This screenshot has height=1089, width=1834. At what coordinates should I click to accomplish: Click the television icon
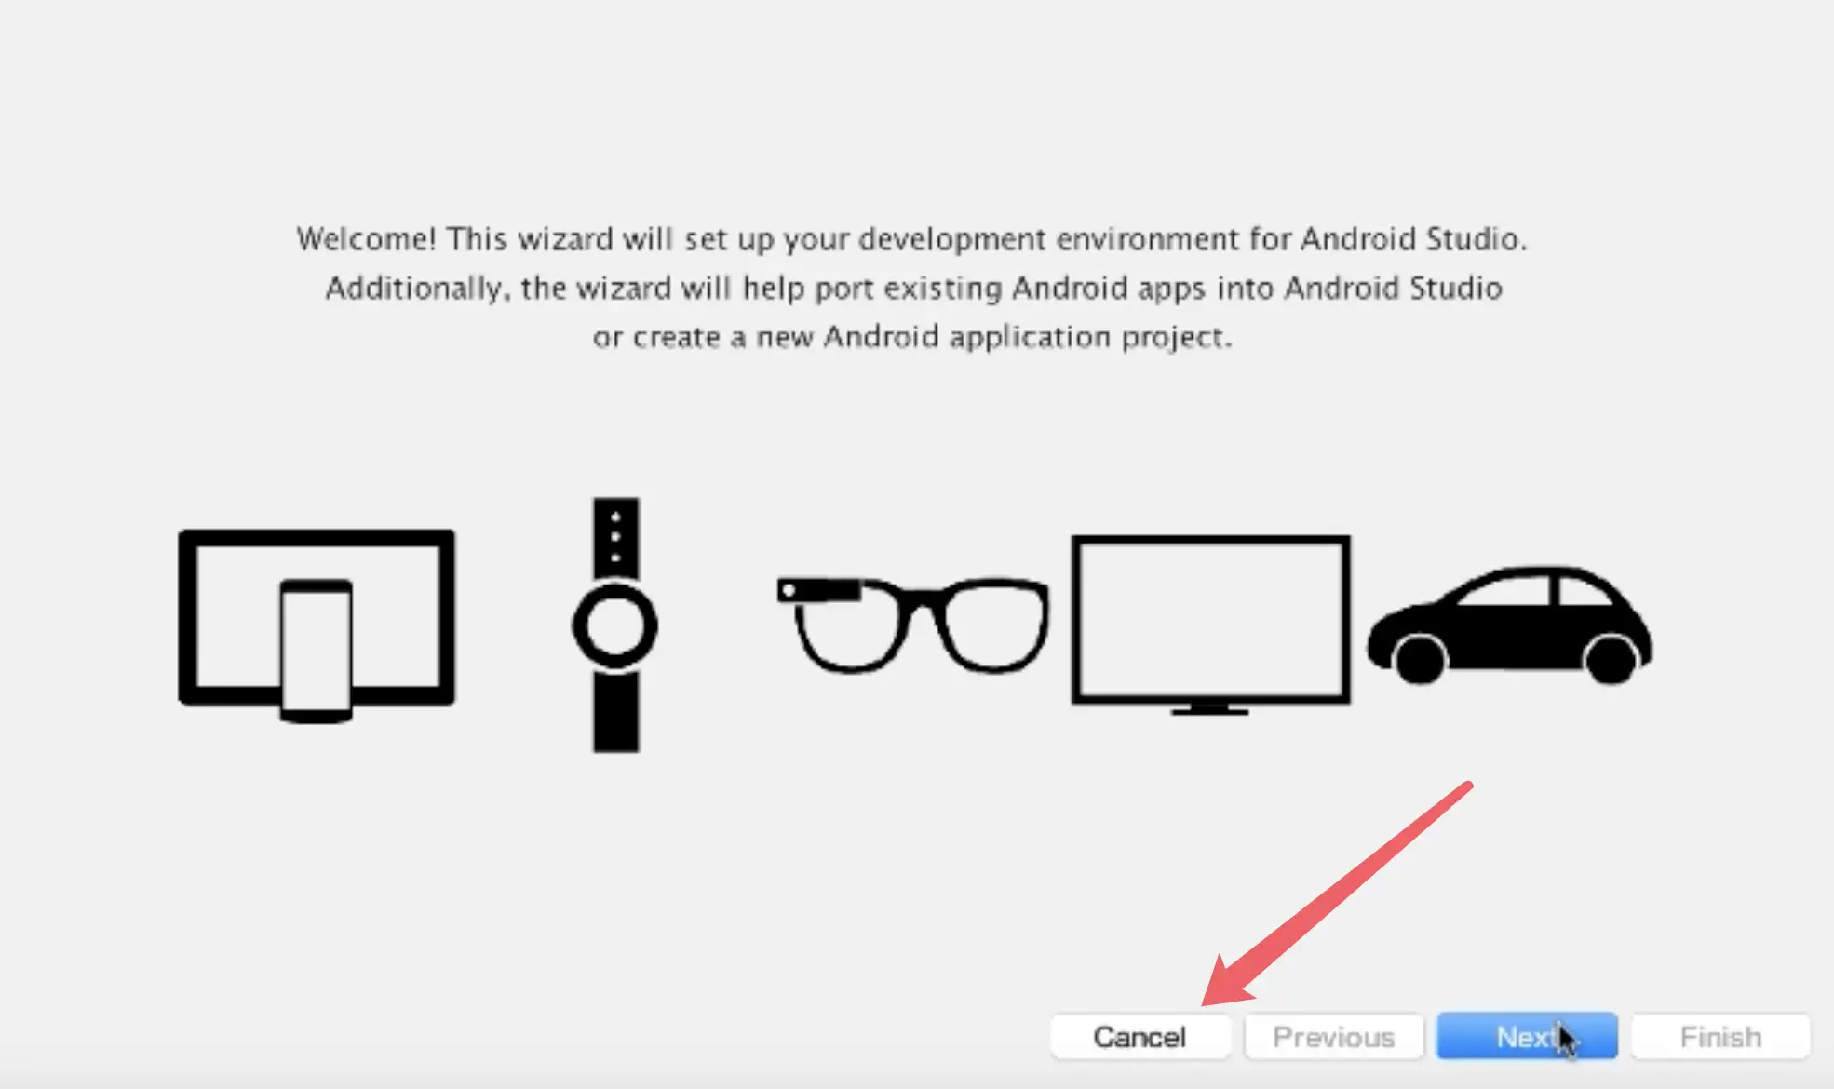click(x=1210, y=625)
